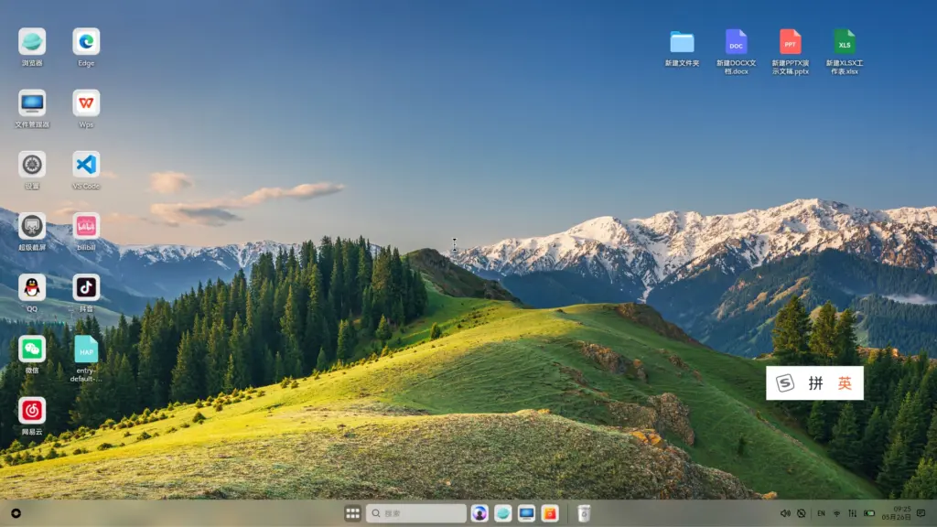The image size is (937, 527).
Task: Select the 新建PPTX演示文稿.pptx file
Action: (x=790, y=42)
